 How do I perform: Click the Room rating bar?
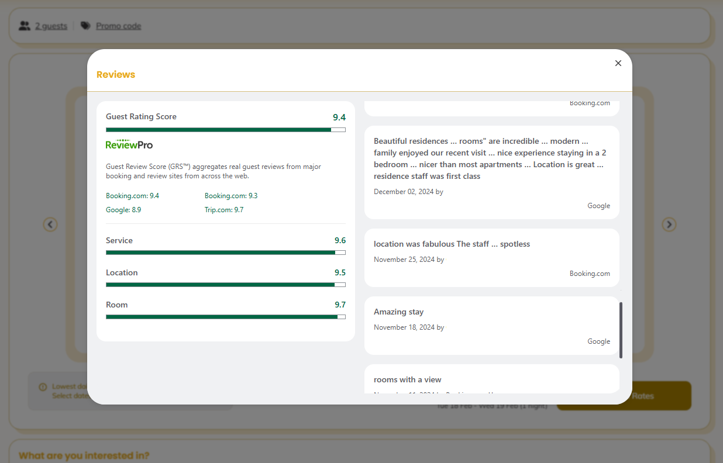[x=226, y=317]
